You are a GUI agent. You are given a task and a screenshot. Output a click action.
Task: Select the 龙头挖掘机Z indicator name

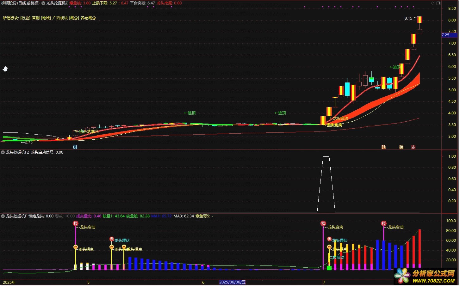(x=57, y=3)
